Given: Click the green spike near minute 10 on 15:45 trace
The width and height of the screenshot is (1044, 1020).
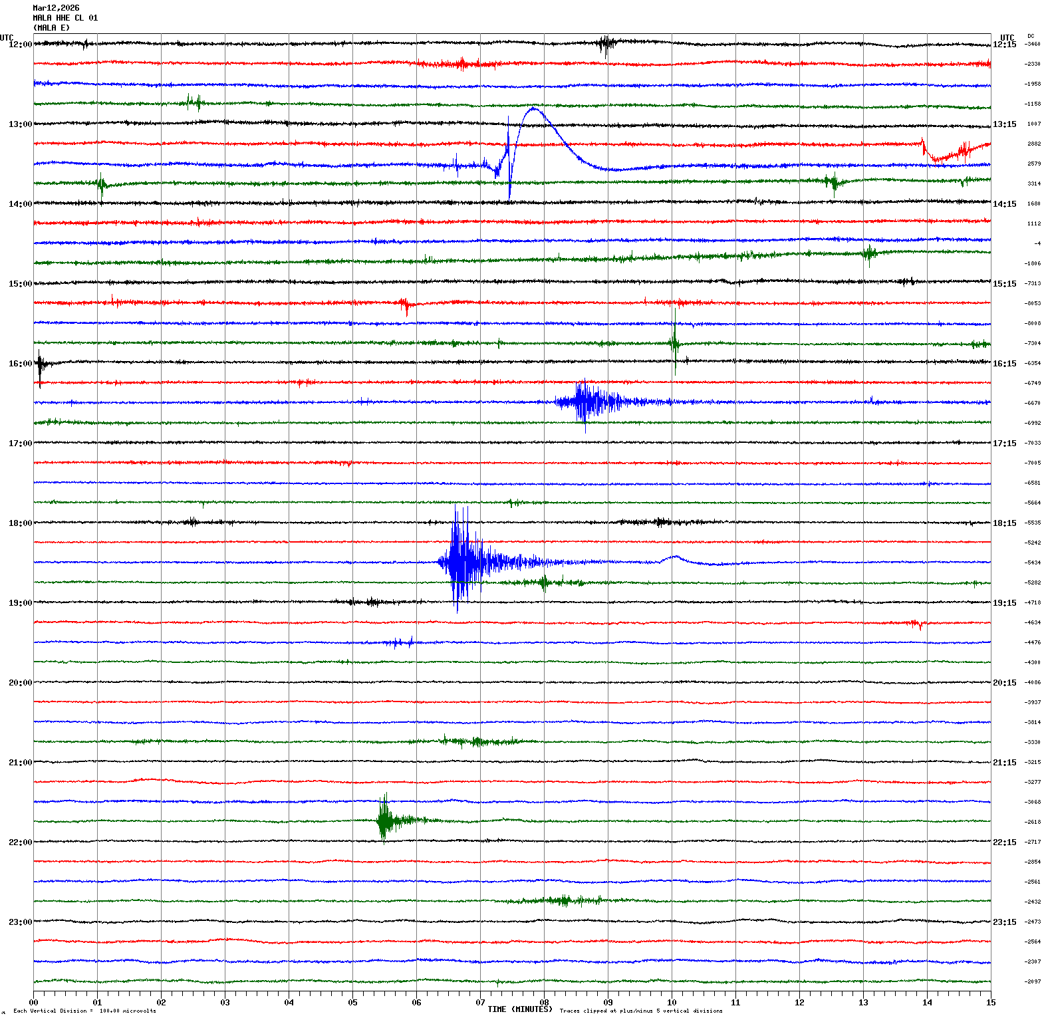Looking at the screenshot, I should click(674, 342).
